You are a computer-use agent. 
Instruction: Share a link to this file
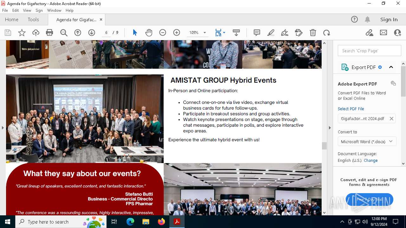(x=369, y=33)
